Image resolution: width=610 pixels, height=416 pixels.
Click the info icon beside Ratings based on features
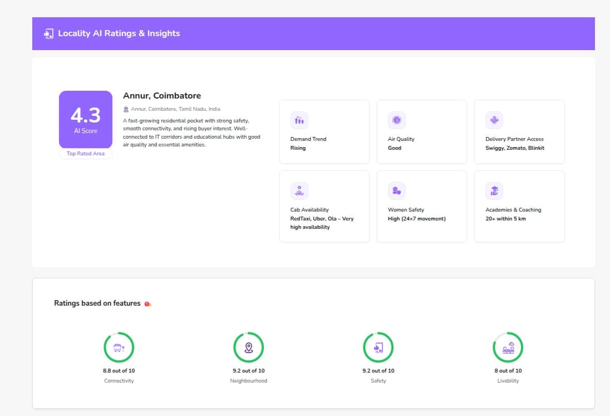point(147,304)
